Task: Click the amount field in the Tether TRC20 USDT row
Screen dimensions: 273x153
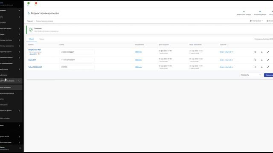Action: pyautogui.click(x=77, y=67)
